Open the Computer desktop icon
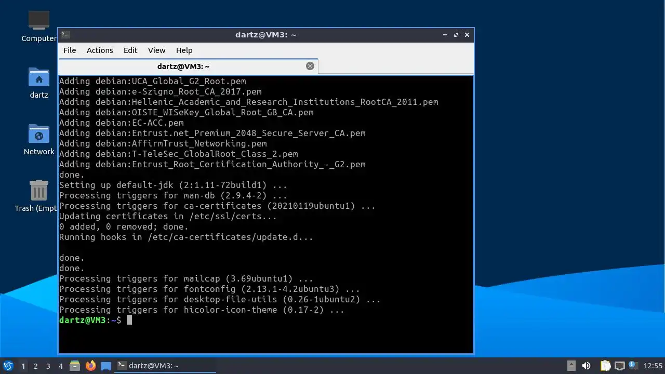This screenshot has height=374, width=665. click(x=39, y=25)
